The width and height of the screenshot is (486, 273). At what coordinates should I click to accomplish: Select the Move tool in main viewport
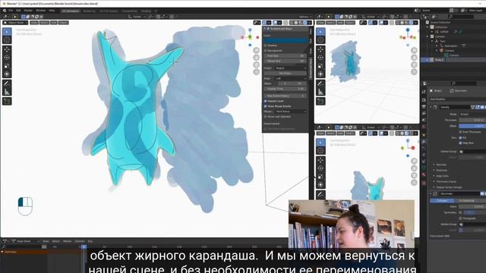pos(7,49)
